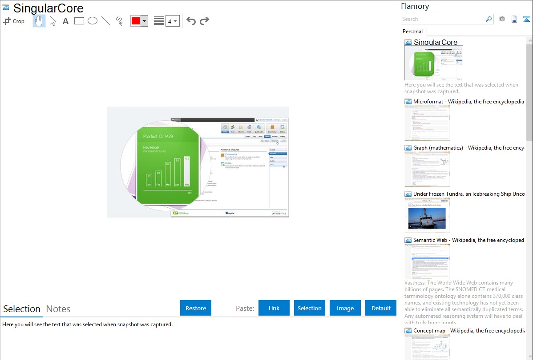Open the color picker dropdown arrow
533x360 pixels.
click(x=145, y=21)
